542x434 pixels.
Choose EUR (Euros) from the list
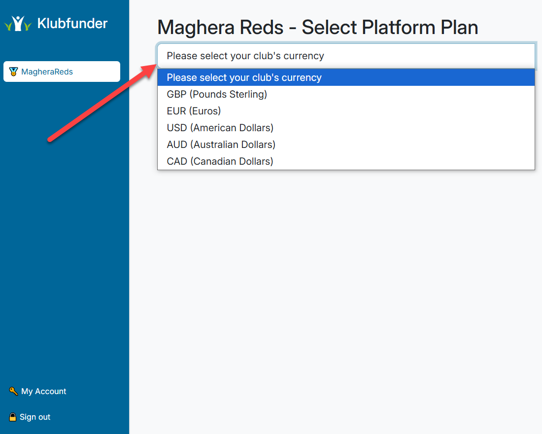(194, 111)
